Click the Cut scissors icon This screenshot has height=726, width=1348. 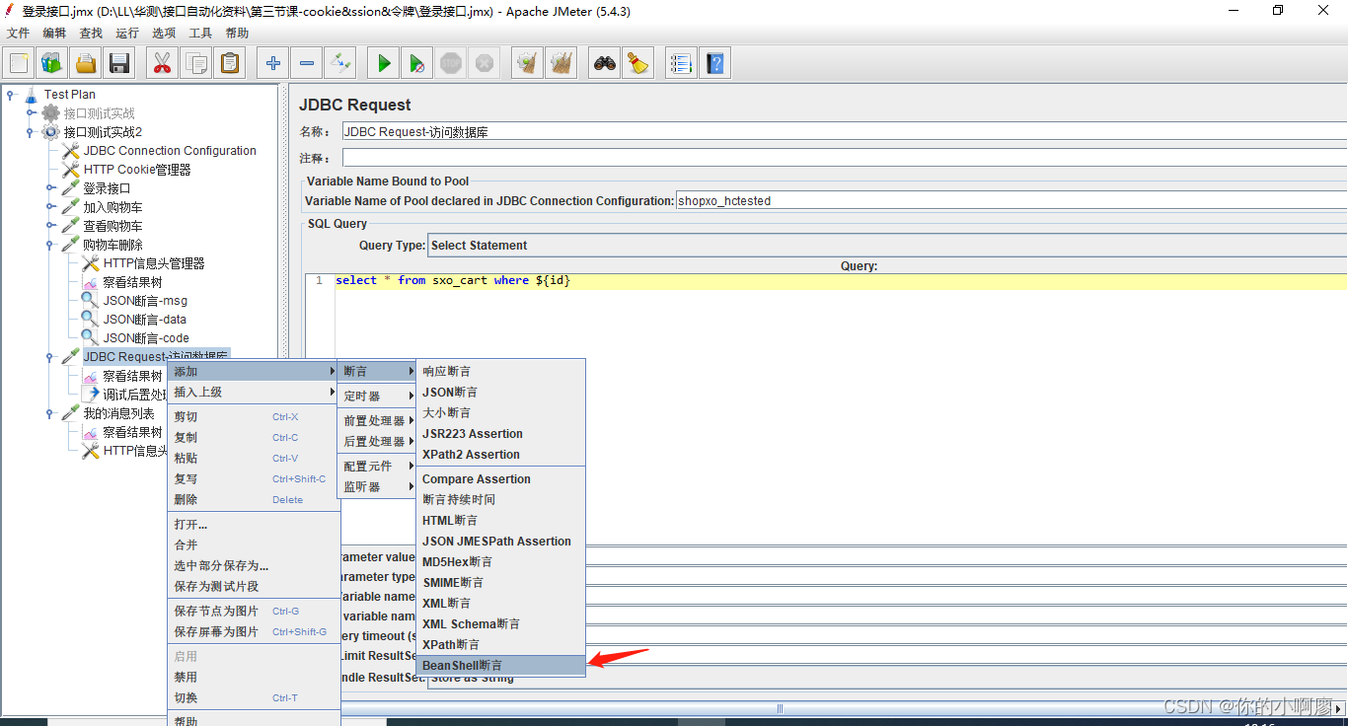(x=163, y=63)
